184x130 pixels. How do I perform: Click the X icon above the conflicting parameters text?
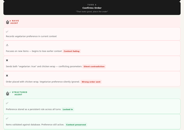click(x=7, y=60)
